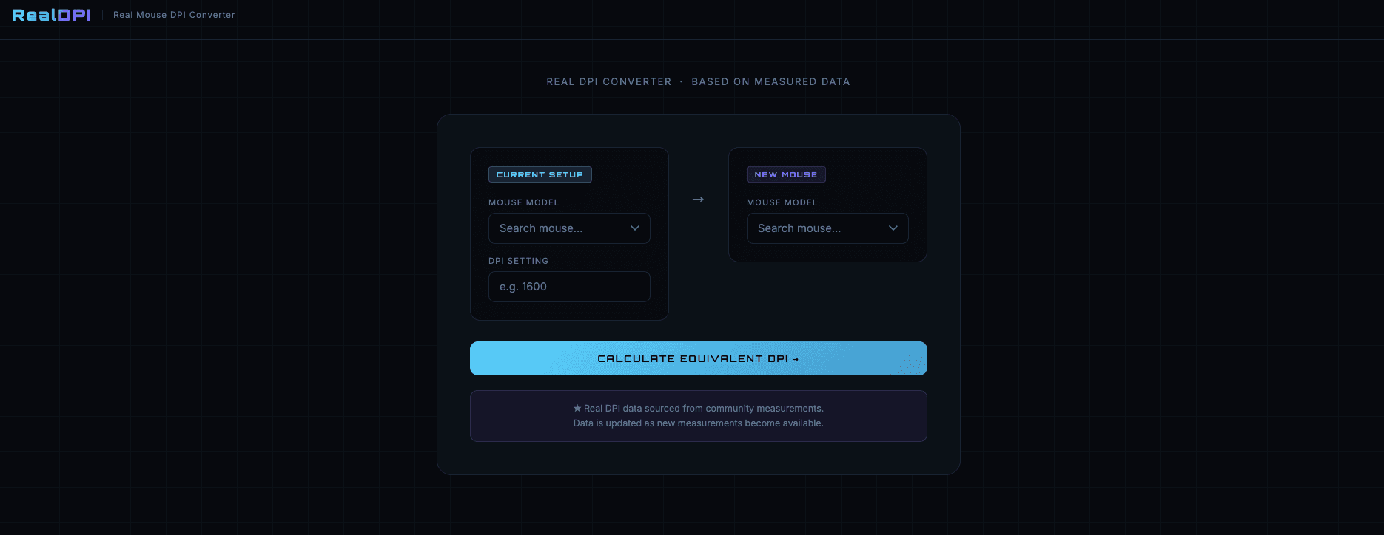Click the arrow icon inside the calculate button
This screenshot has height=535, width=1384.
click(x=796, y=358)
